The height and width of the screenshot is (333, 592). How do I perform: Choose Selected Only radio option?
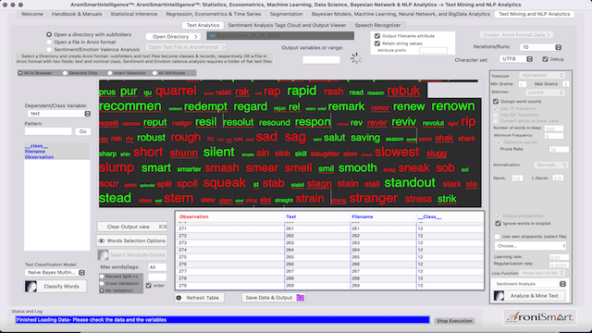point(65,73)
